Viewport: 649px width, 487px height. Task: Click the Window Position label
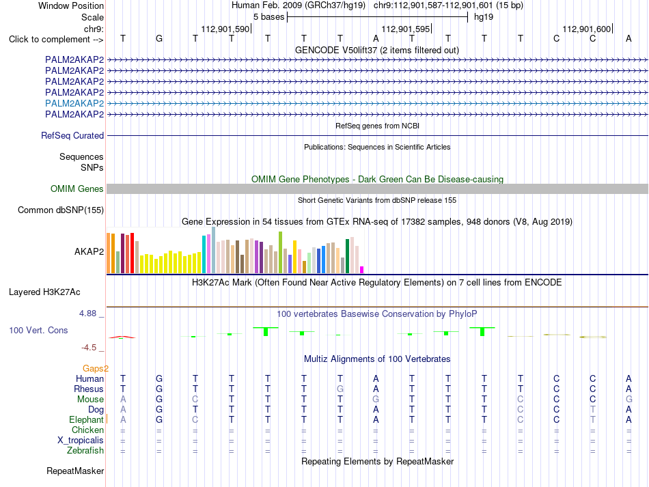pos(71,5)
